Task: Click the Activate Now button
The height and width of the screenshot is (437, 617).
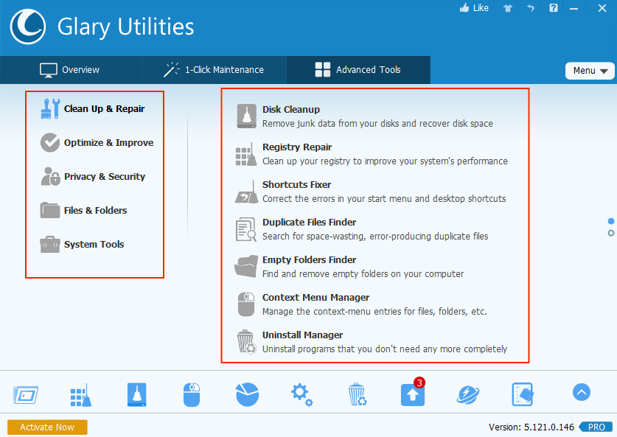Action: coord(47,427)
